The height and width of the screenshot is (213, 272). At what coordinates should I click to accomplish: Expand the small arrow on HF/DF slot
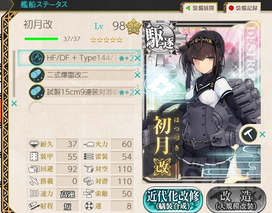(137, 53)
